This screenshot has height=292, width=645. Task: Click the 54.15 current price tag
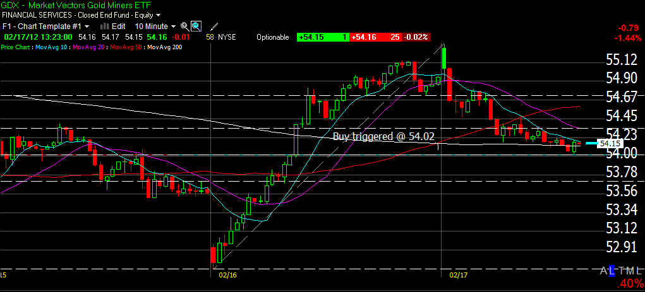[611, 144]
